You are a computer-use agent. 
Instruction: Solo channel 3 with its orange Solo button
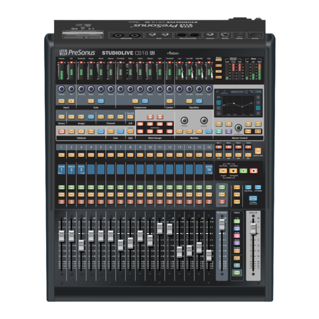point(81,194)
